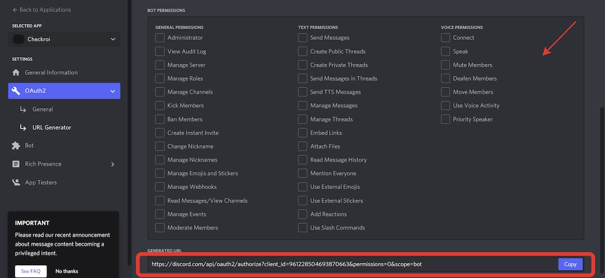Image resolution: width=605 pixels, height=278 pixels.
Task: Copy the generated OAuth2 URL
Action: click(570, 264)
